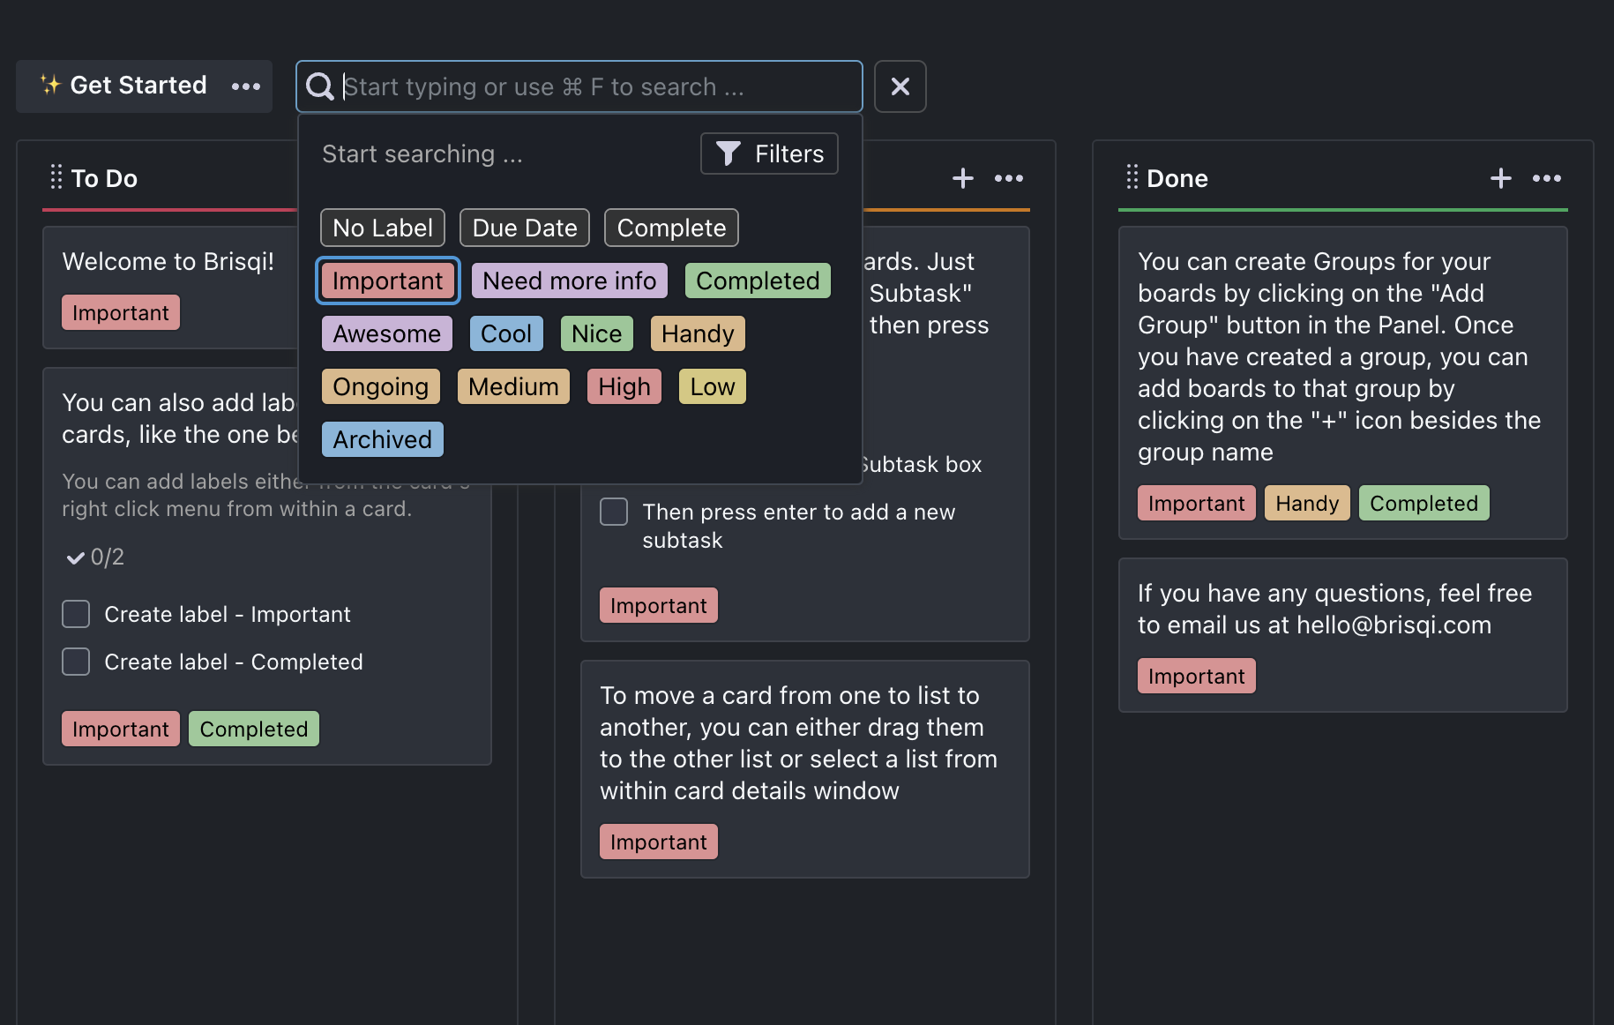Click Completed label on the To Do card
This screenshot has width=1614, height=1025.
254,729
